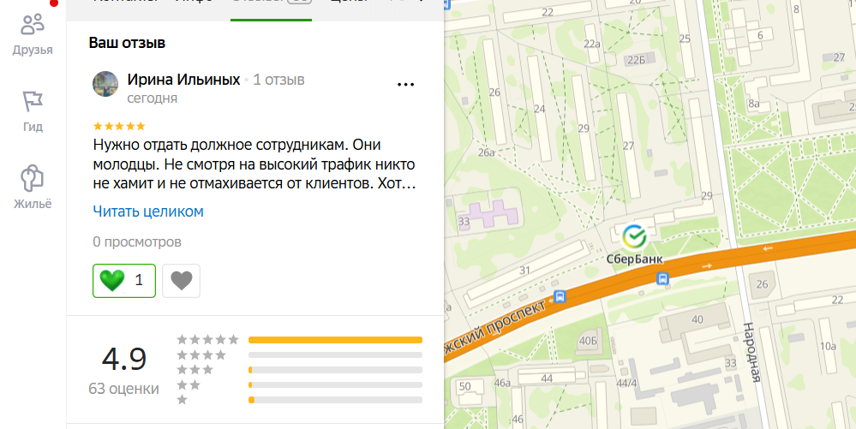Select building 22Б on the map

point(636,60)
